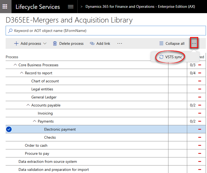This screenshot has height=173, width=207.
Task: Click the search magnifier icon
Action: click(x=10, y=31)
